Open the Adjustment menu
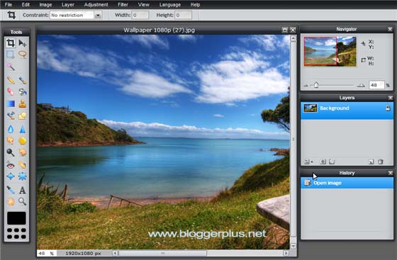Screen dimensions: 397x260 pyautogui.click(x=96, y=4)
